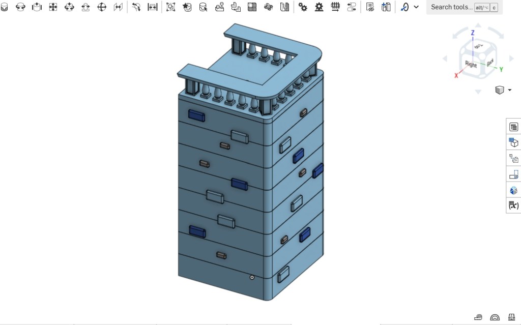Viewport: 521px width, 325px height.
Task: Toggle the Variable table panel
Action: tap(513, 206)
